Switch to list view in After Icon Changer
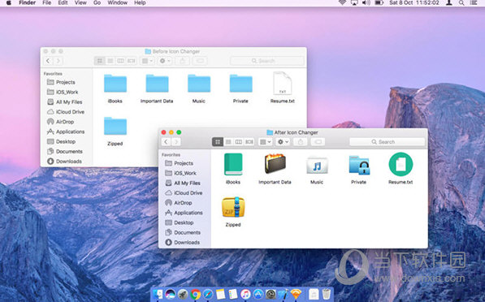This screenshot has height=302, width=485. [228, 142]
